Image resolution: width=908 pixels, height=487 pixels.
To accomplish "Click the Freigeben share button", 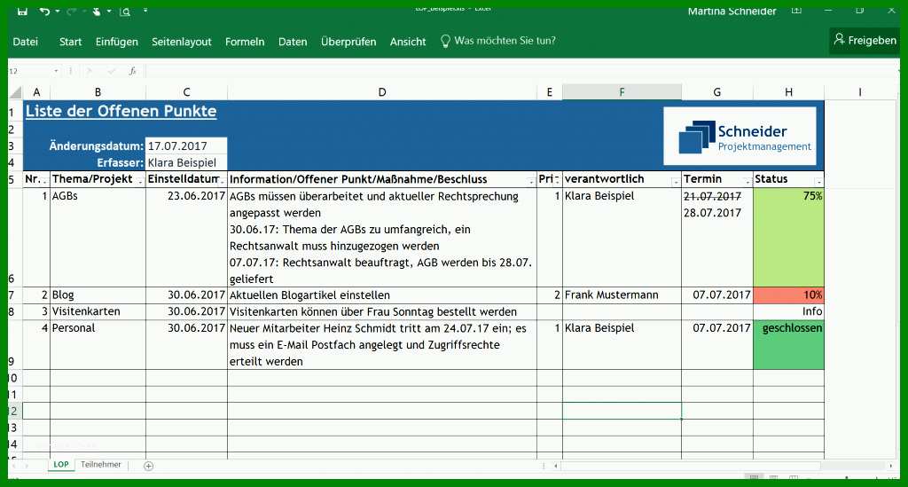I will 865,40.
